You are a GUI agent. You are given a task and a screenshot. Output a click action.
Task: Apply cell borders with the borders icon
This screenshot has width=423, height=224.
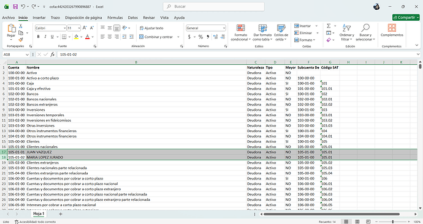(64, 37)
